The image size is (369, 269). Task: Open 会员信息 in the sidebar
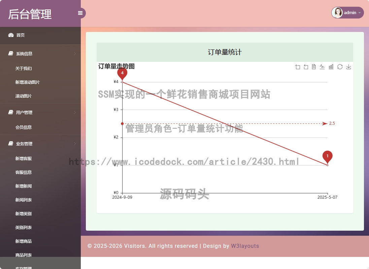point(24,127)
